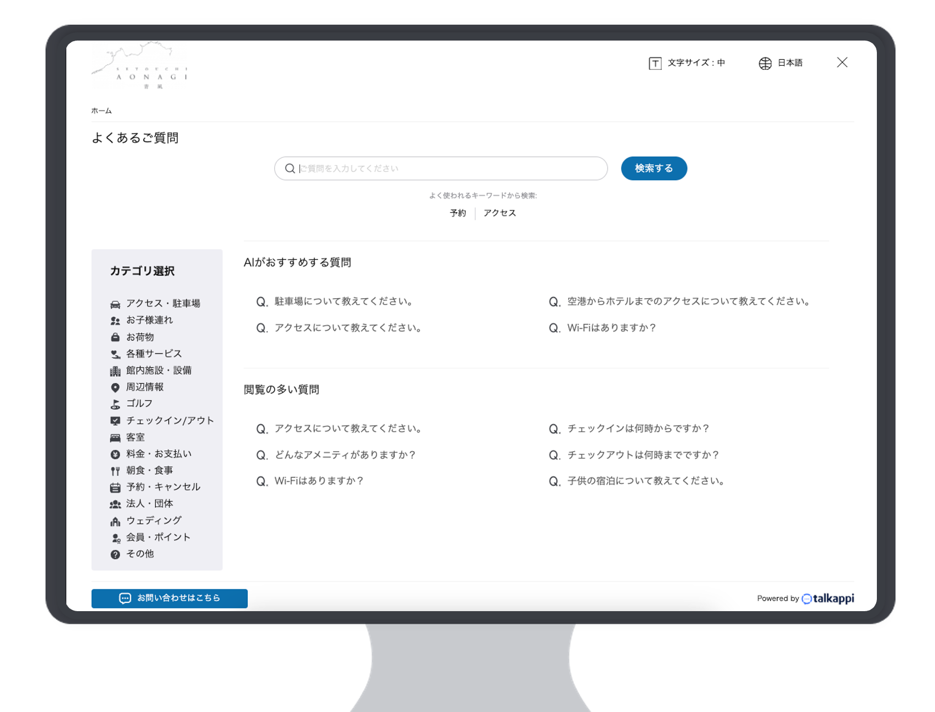Image resolution: width=935 pixels, height=712 pixels.
Task: Open the 日本語 language selector
Action: click(x=781, y=62)
